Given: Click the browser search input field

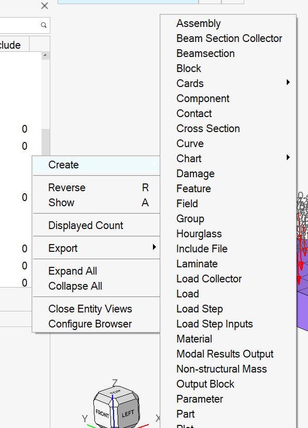Looking at the screenshot, I should click(20, 25).
